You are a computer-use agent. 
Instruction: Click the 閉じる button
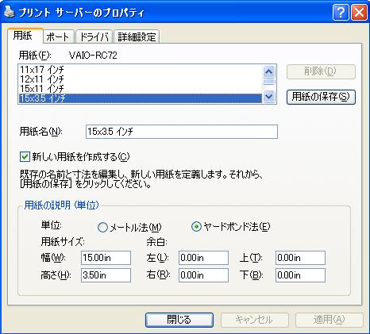pyautogui.click(x=179, y=320)
